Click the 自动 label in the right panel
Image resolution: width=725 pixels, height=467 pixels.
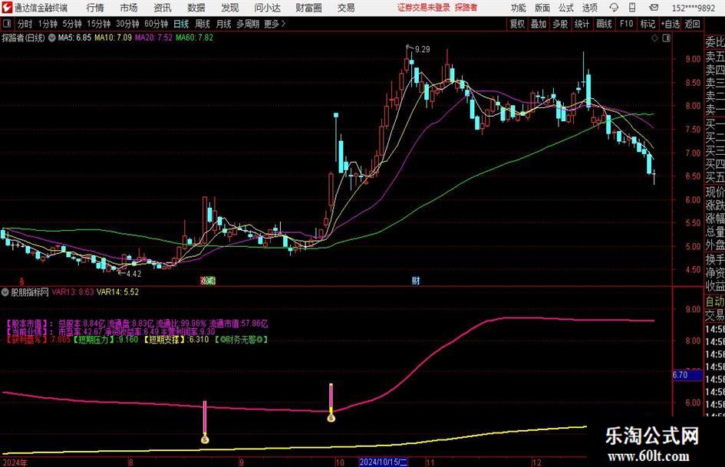(x=714, y=301)
